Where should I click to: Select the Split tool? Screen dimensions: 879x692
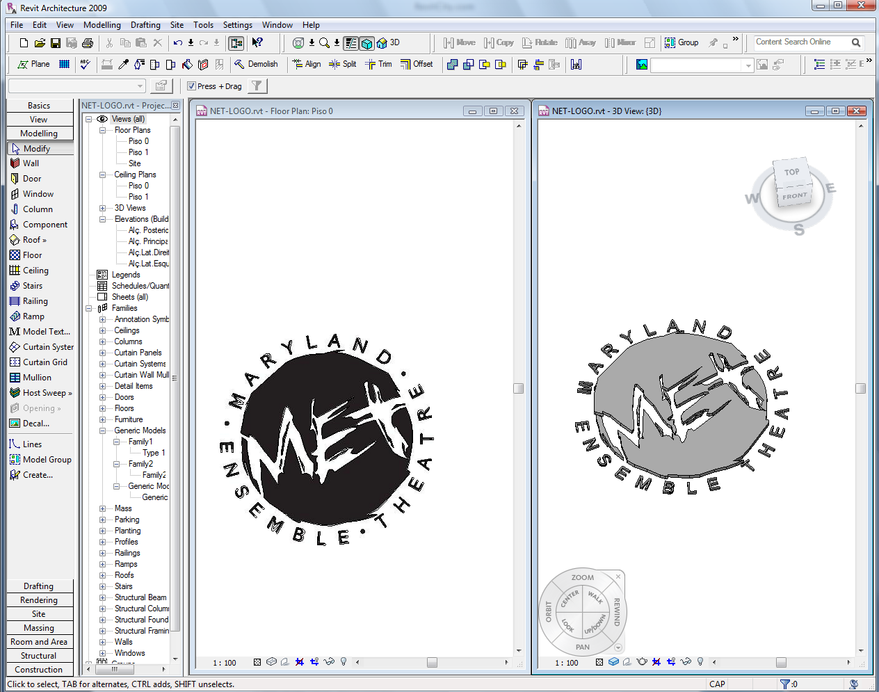click(342, 64)
